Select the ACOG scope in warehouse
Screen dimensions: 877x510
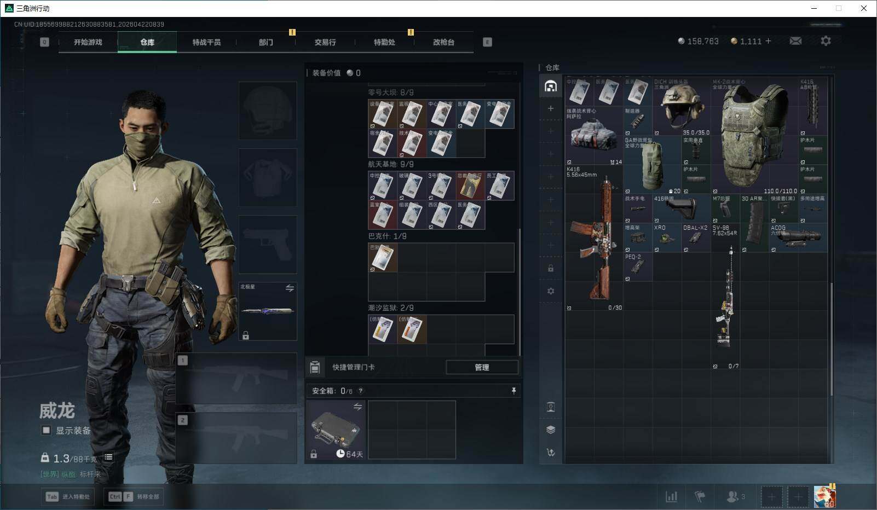(798, 237)
